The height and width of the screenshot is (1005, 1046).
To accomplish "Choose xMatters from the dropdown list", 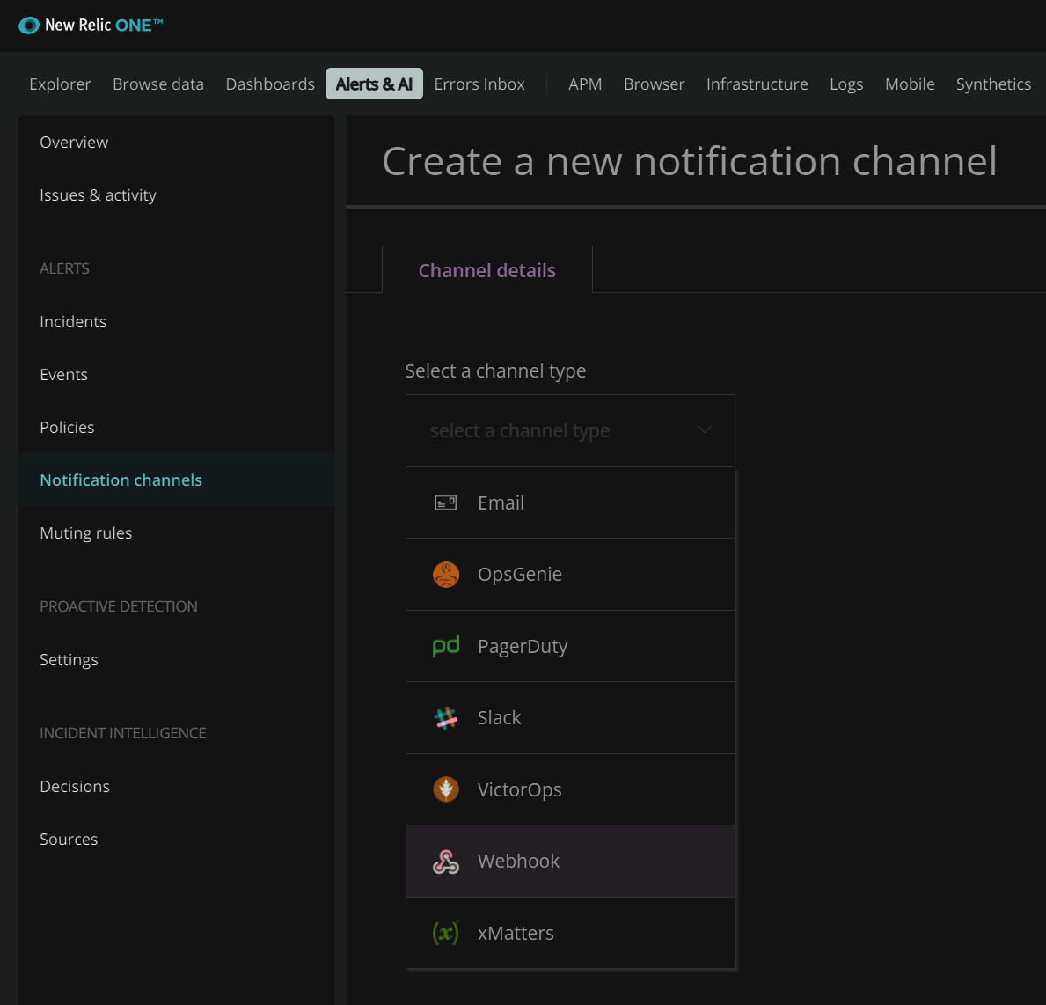I will click(570, 933).
